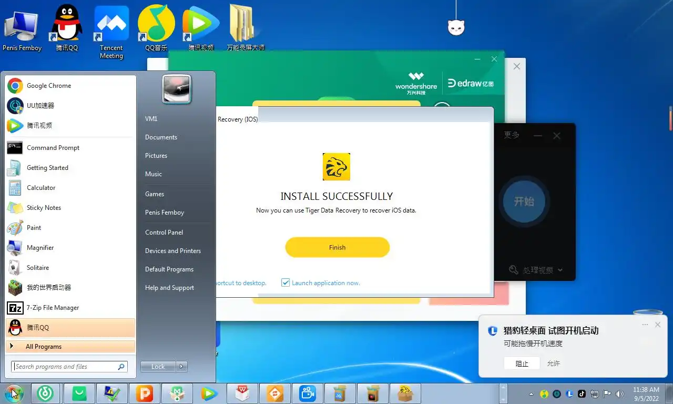Click the TikTok icon in system tray

pos(582,393)
